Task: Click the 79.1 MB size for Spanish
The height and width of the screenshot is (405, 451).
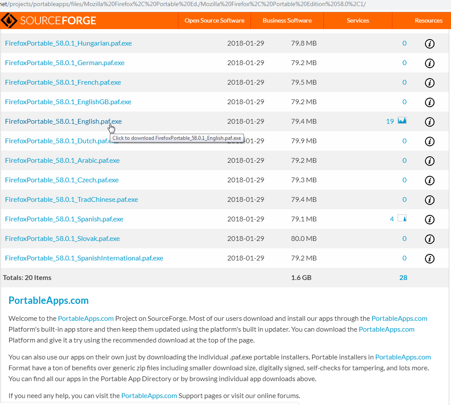Action: tap(304, 219)
